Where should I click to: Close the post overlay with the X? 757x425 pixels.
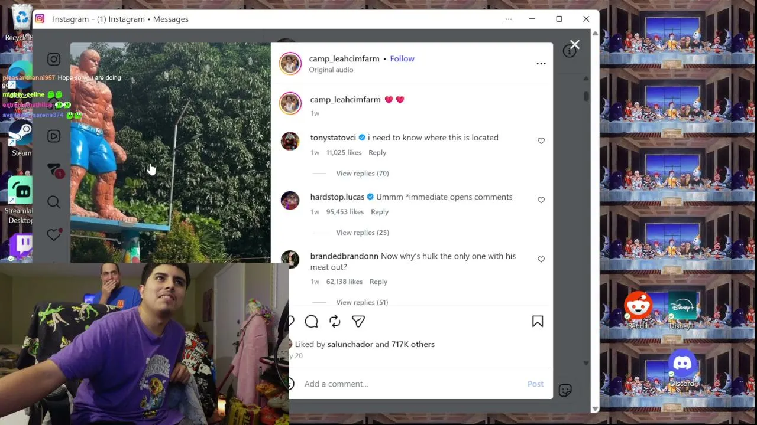(x=574, y=45)
